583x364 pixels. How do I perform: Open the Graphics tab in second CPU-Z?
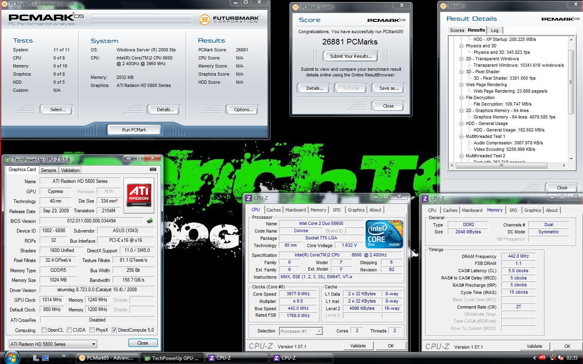pyautogui.click(x=532, y=210)
